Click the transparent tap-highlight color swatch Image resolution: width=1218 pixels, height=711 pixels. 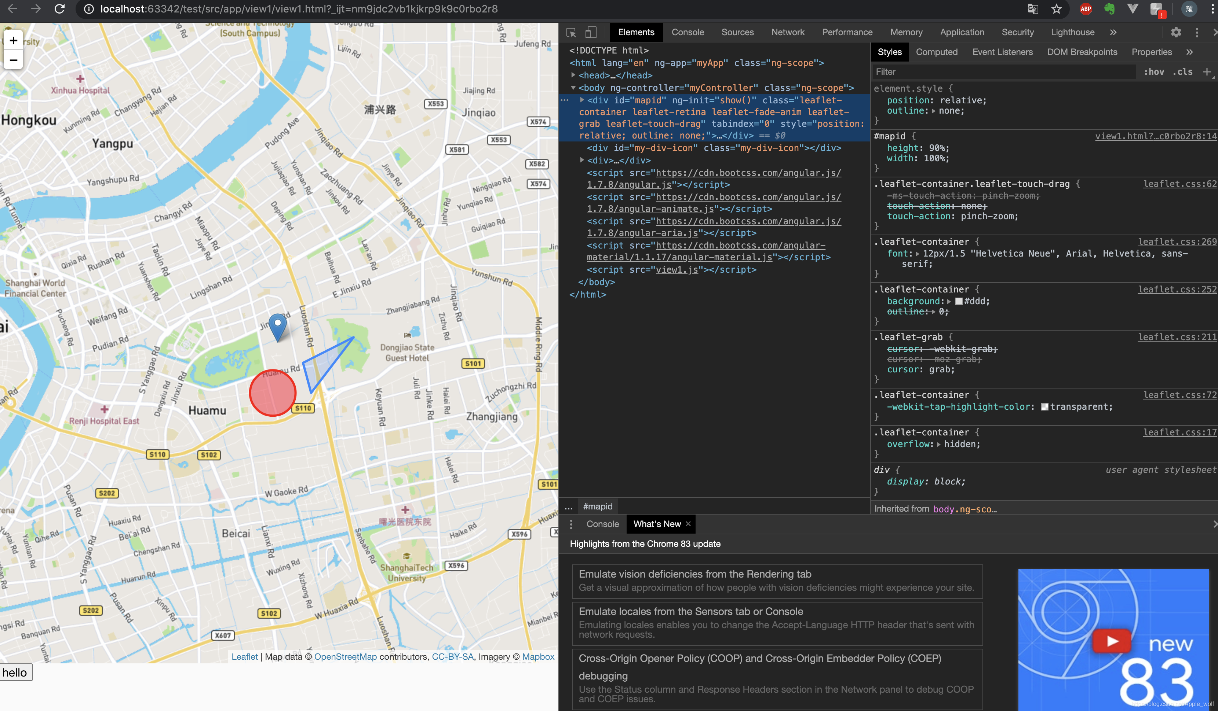point(1044,407)
